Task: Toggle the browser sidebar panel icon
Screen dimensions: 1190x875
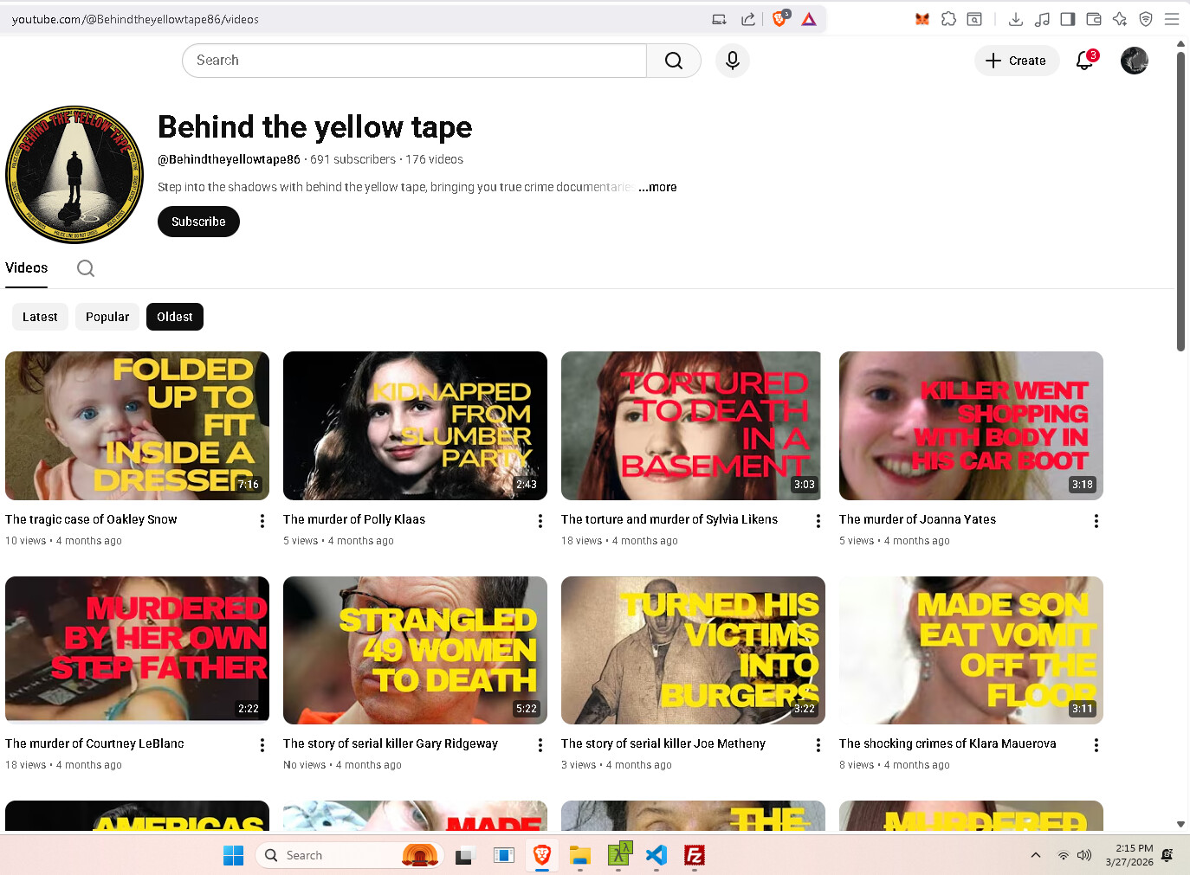Action: pos(1068,19)
